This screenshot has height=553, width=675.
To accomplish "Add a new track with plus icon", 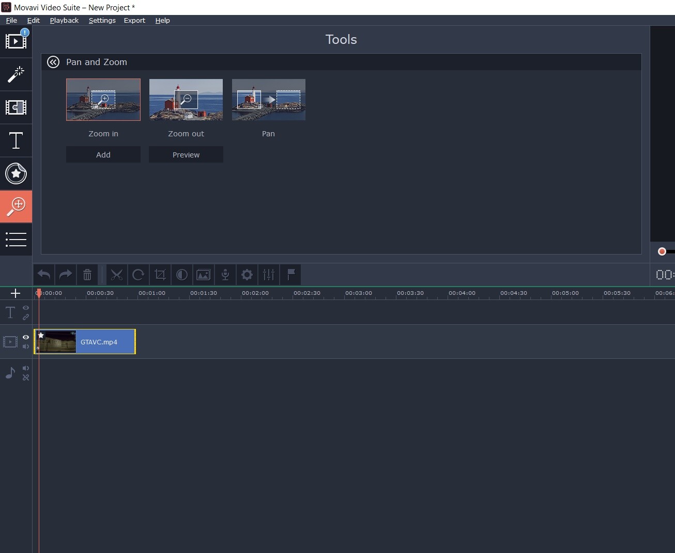I will pyautogui.click(x=16, y=293).
